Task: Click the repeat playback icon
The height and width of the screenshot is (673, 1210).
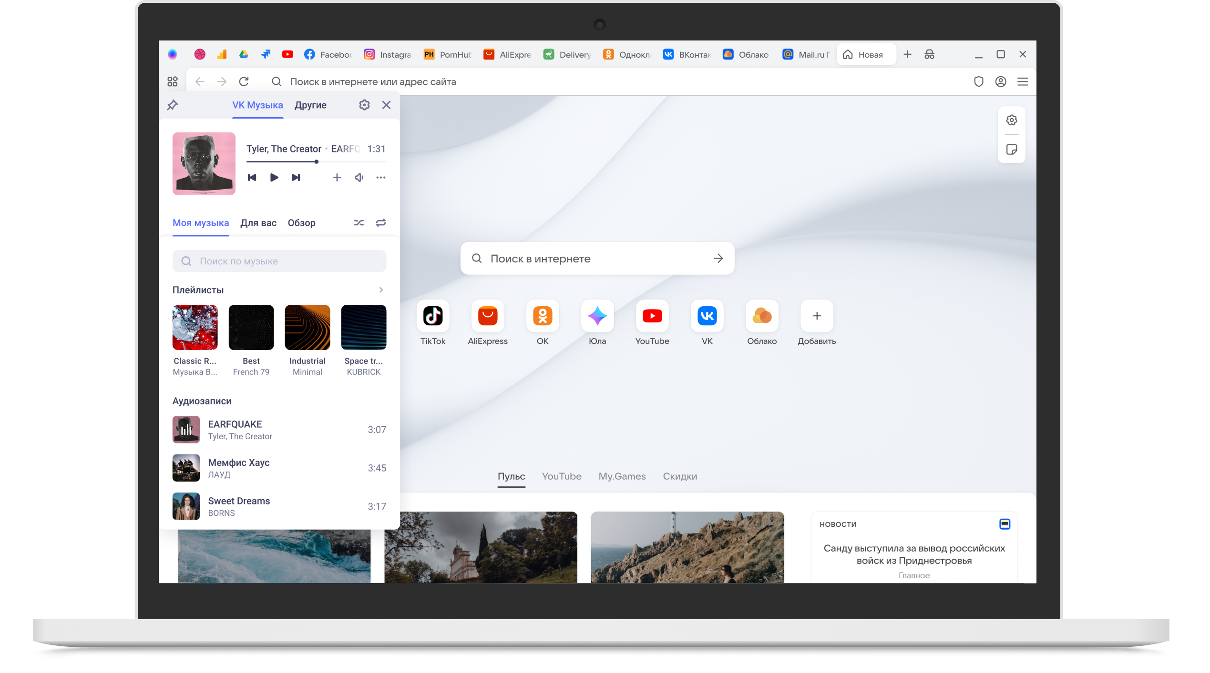Action: [x=380, y=223]
